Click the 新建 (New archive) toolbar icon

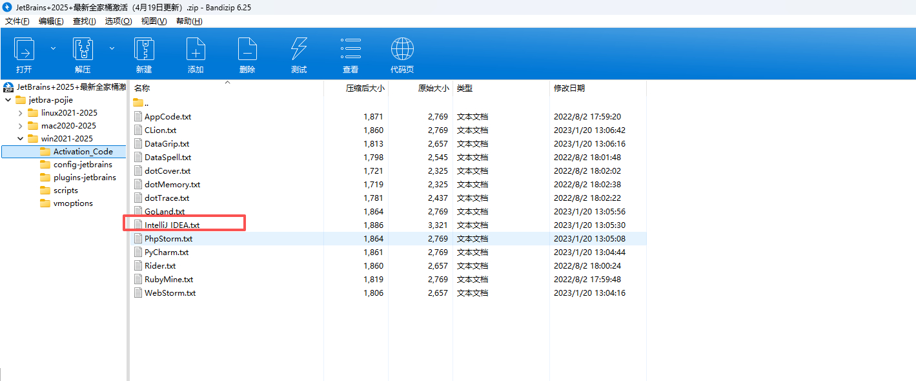point(144,50)
